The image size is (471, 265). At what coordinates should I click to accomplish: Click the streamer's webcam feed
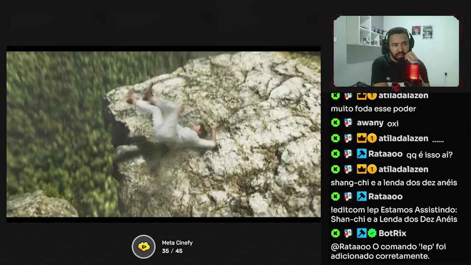[x=396, y=51]
